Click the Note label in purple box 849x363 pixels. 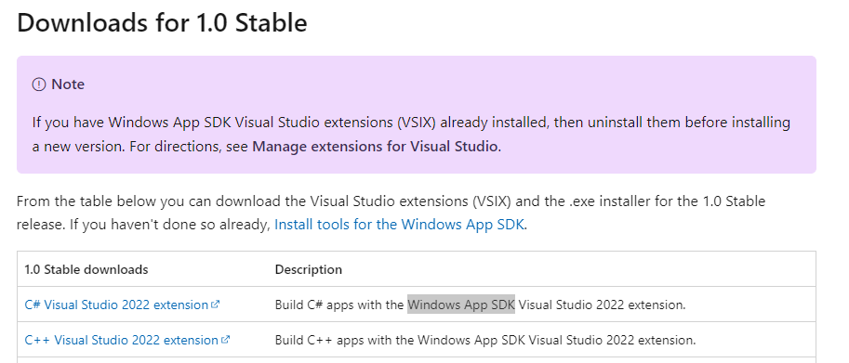[68, 84]
